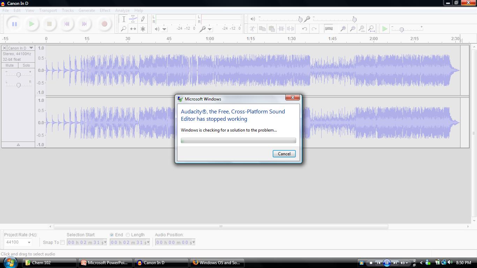Enable the Snap To checkbox
The image size is (477, 268).
pos(62,242)
